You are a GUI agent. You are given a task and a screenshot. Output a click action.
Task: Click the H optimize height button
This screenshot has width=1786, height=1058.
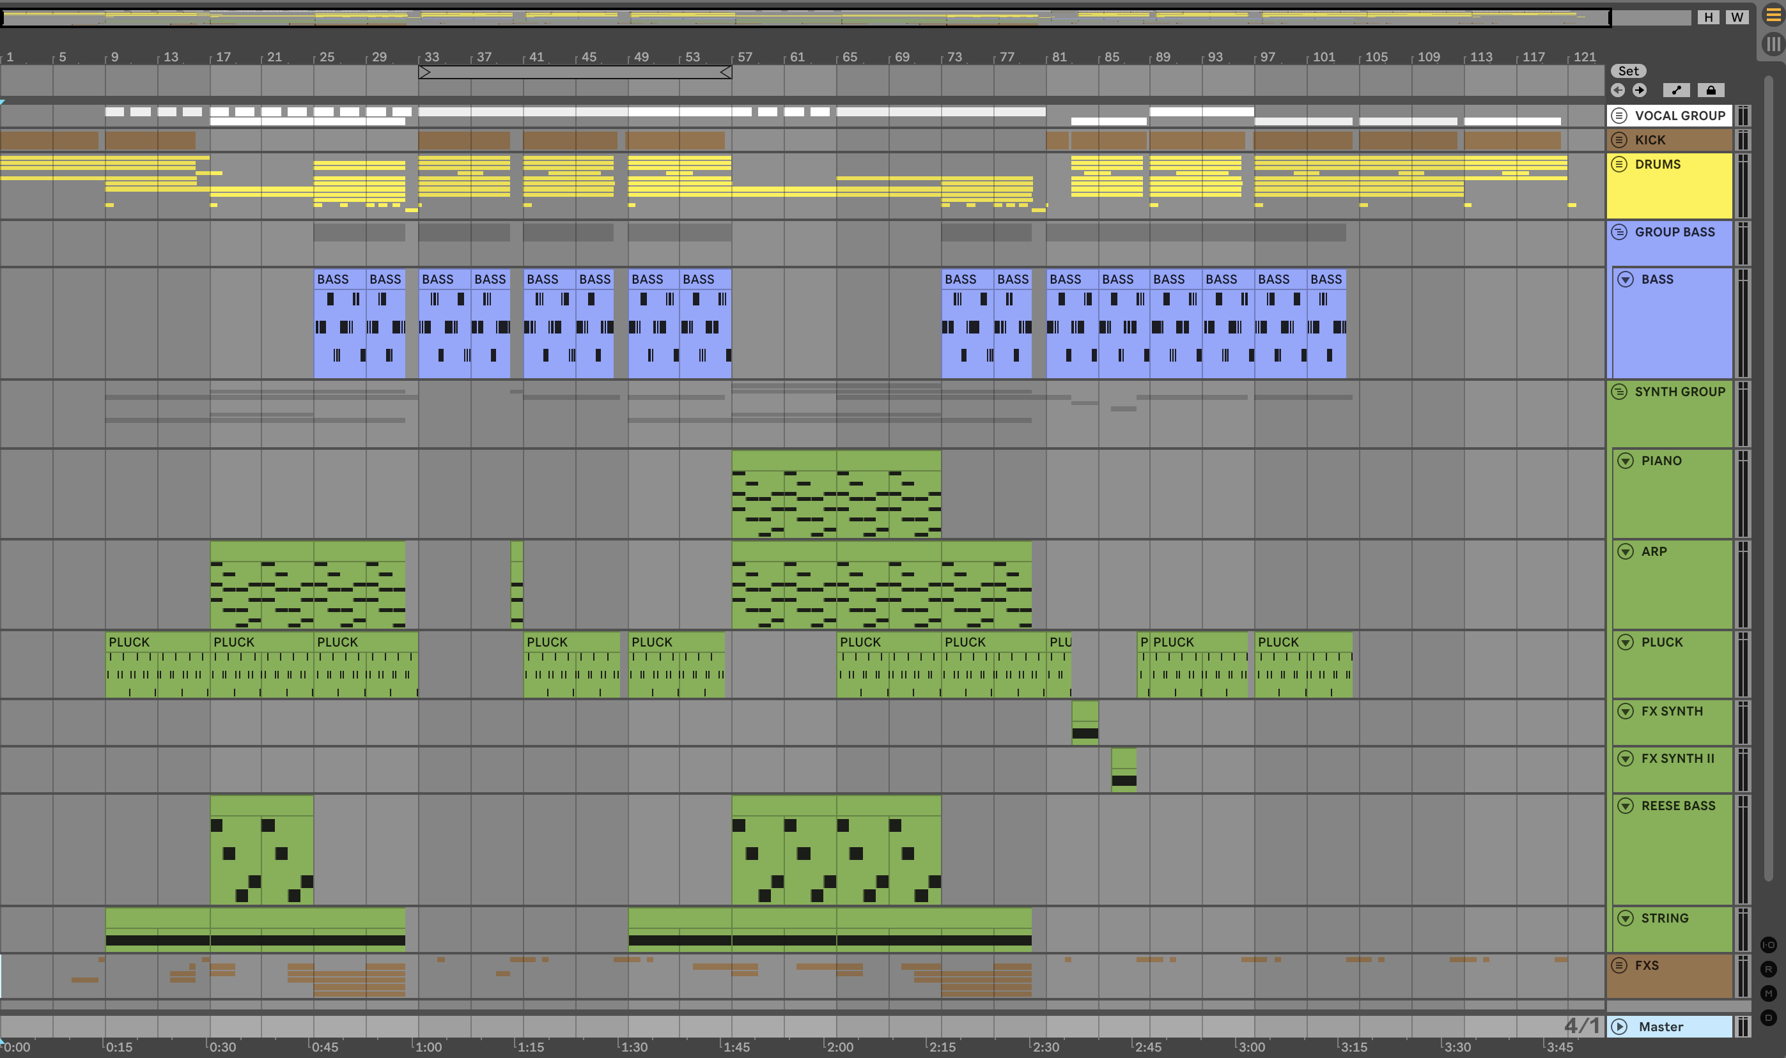(x=1708, y=17)
